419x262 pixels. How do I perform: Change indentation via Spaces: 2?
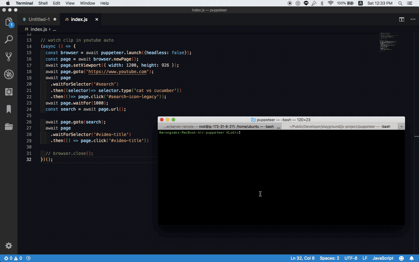[x=329, y=258]
